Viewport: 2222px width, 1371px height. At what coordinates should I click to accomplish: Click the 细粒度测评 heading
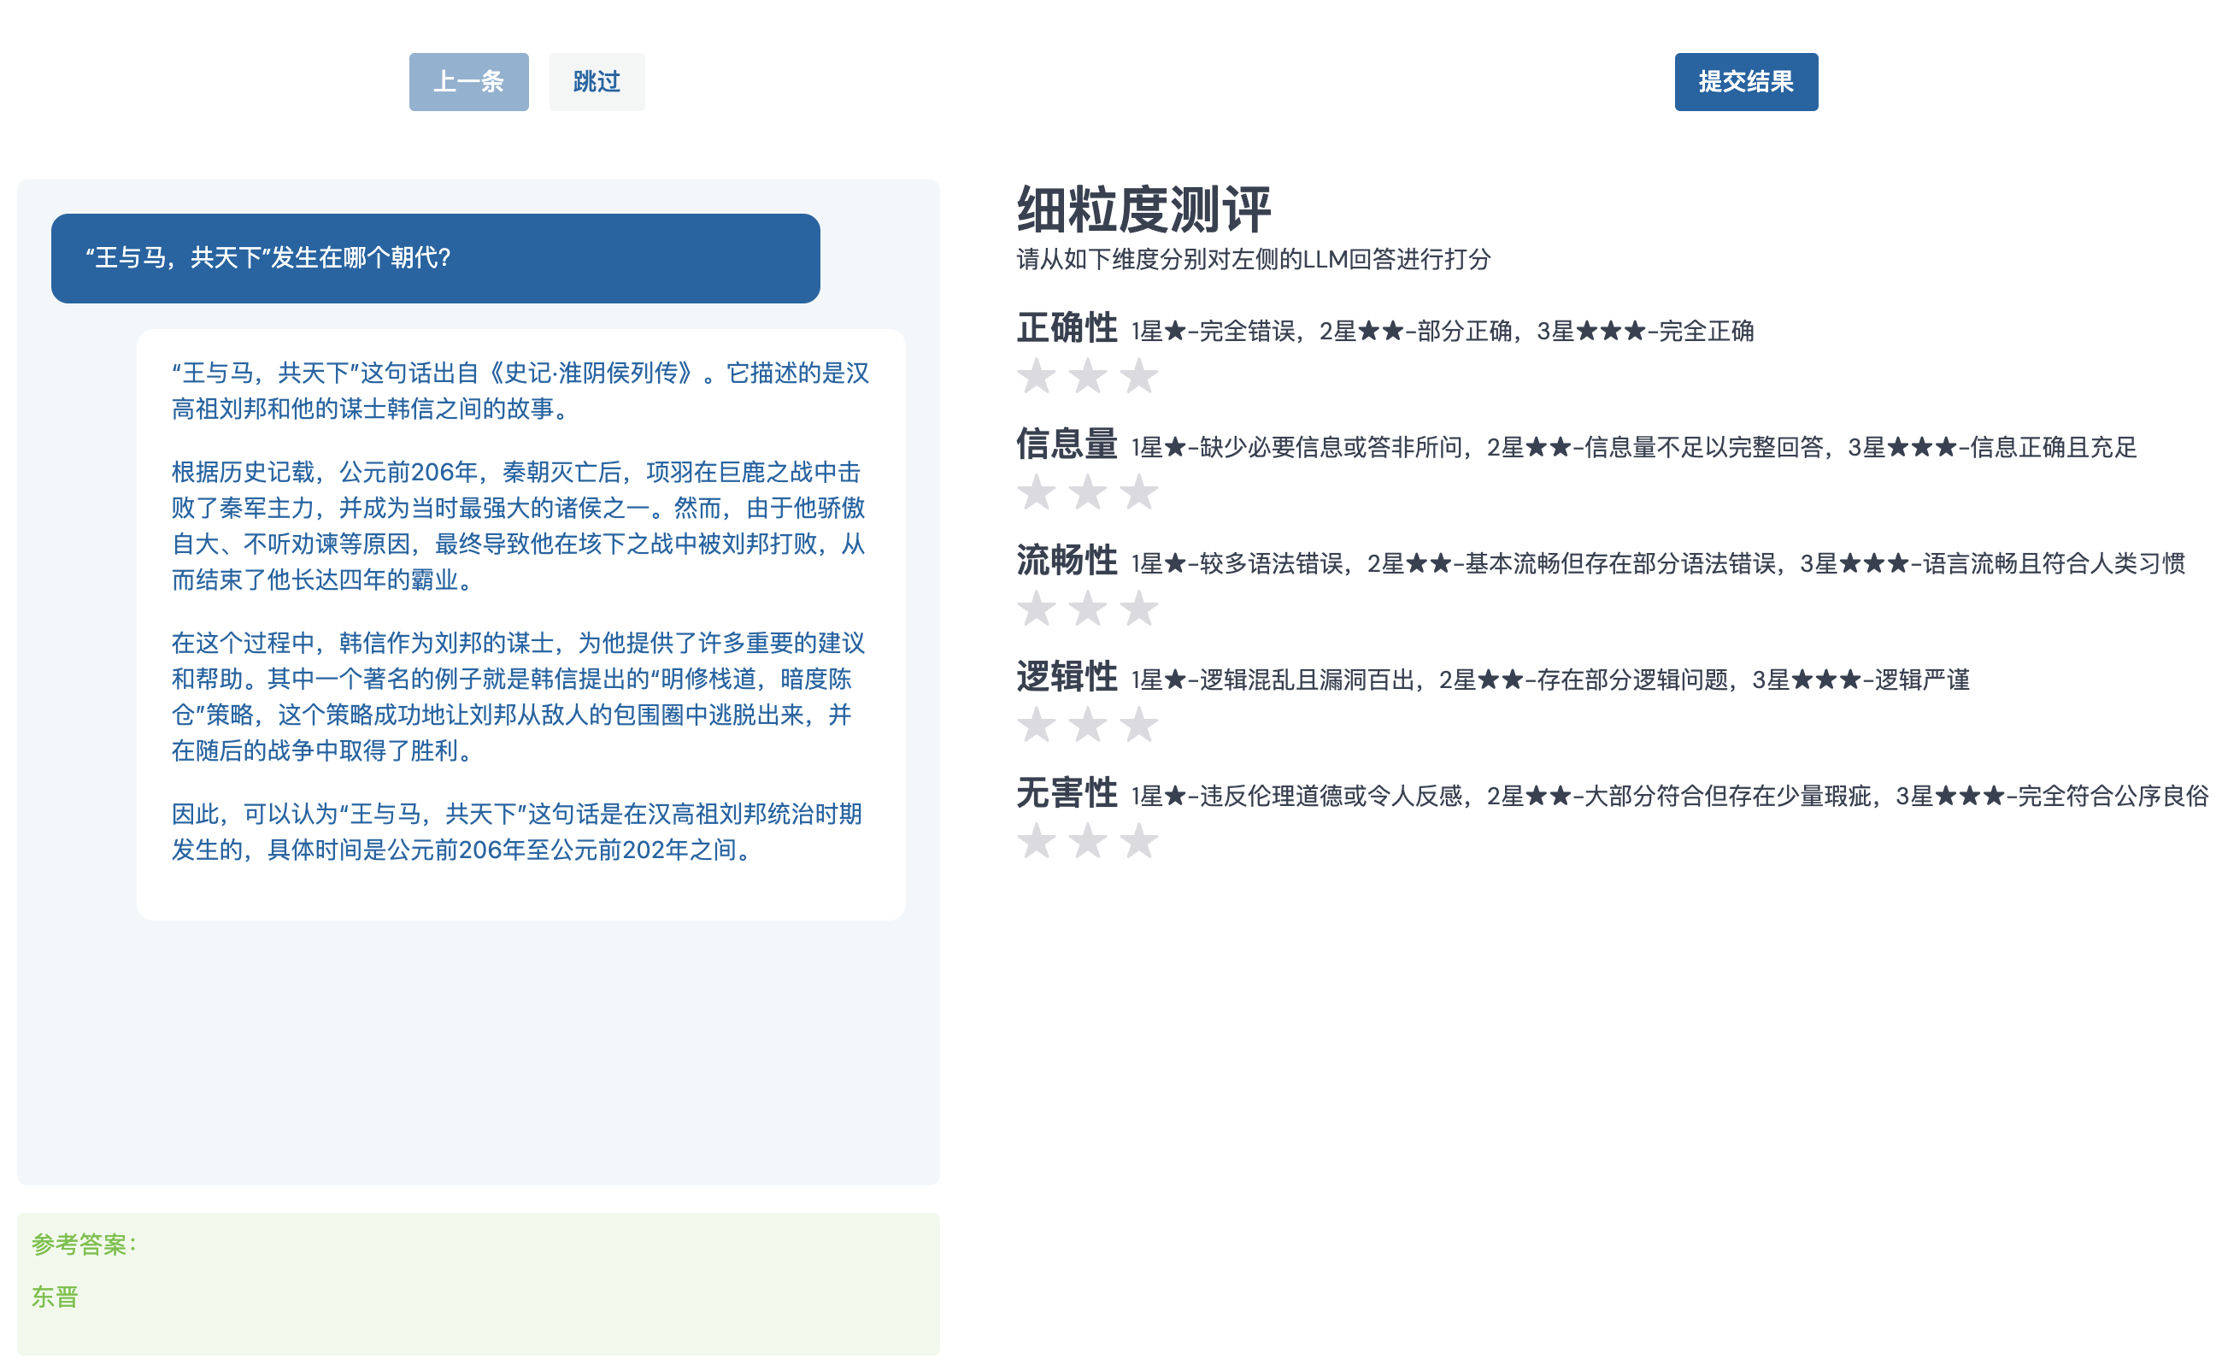1143,210
